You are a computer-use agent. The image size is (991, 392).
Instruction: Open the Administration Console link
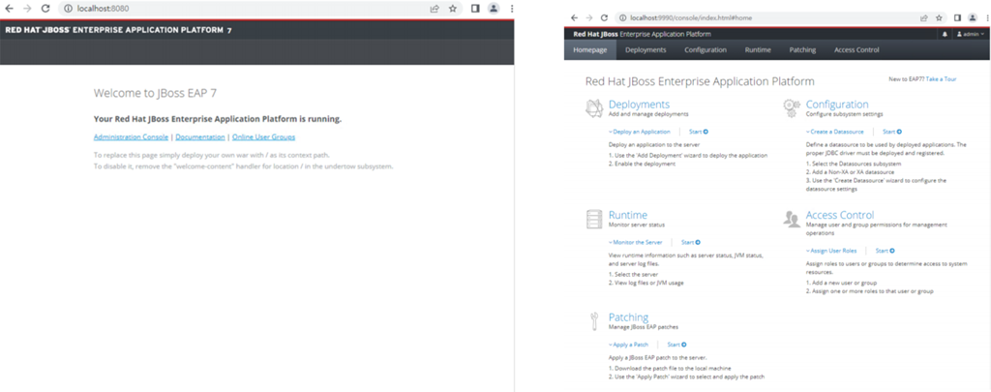click(x=131, y=137)
